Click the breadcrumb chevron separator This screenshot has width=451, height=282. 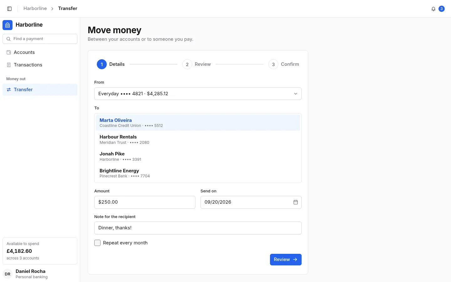52,9
